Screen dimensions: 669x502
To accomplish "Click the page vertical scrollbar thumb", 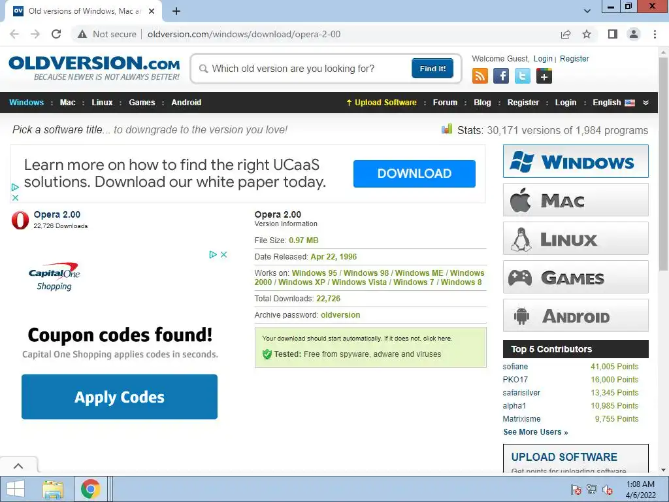I will coord(663,164).
